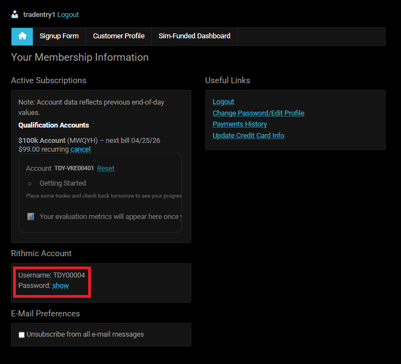Click the Your Membership Information heading
Image resolution: width=401 pixels, height=364 pixels.
click(x=80, y=57)
